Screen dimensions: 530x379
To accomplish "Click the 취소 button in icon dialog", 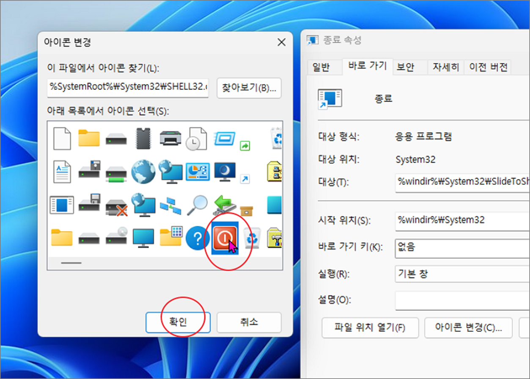I will (249, 322).
